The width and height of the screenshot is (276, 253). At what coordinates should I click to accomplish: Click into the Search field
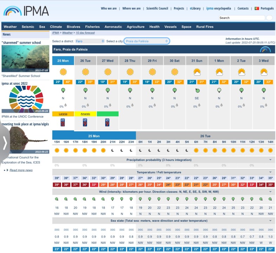tap(242, 18)
